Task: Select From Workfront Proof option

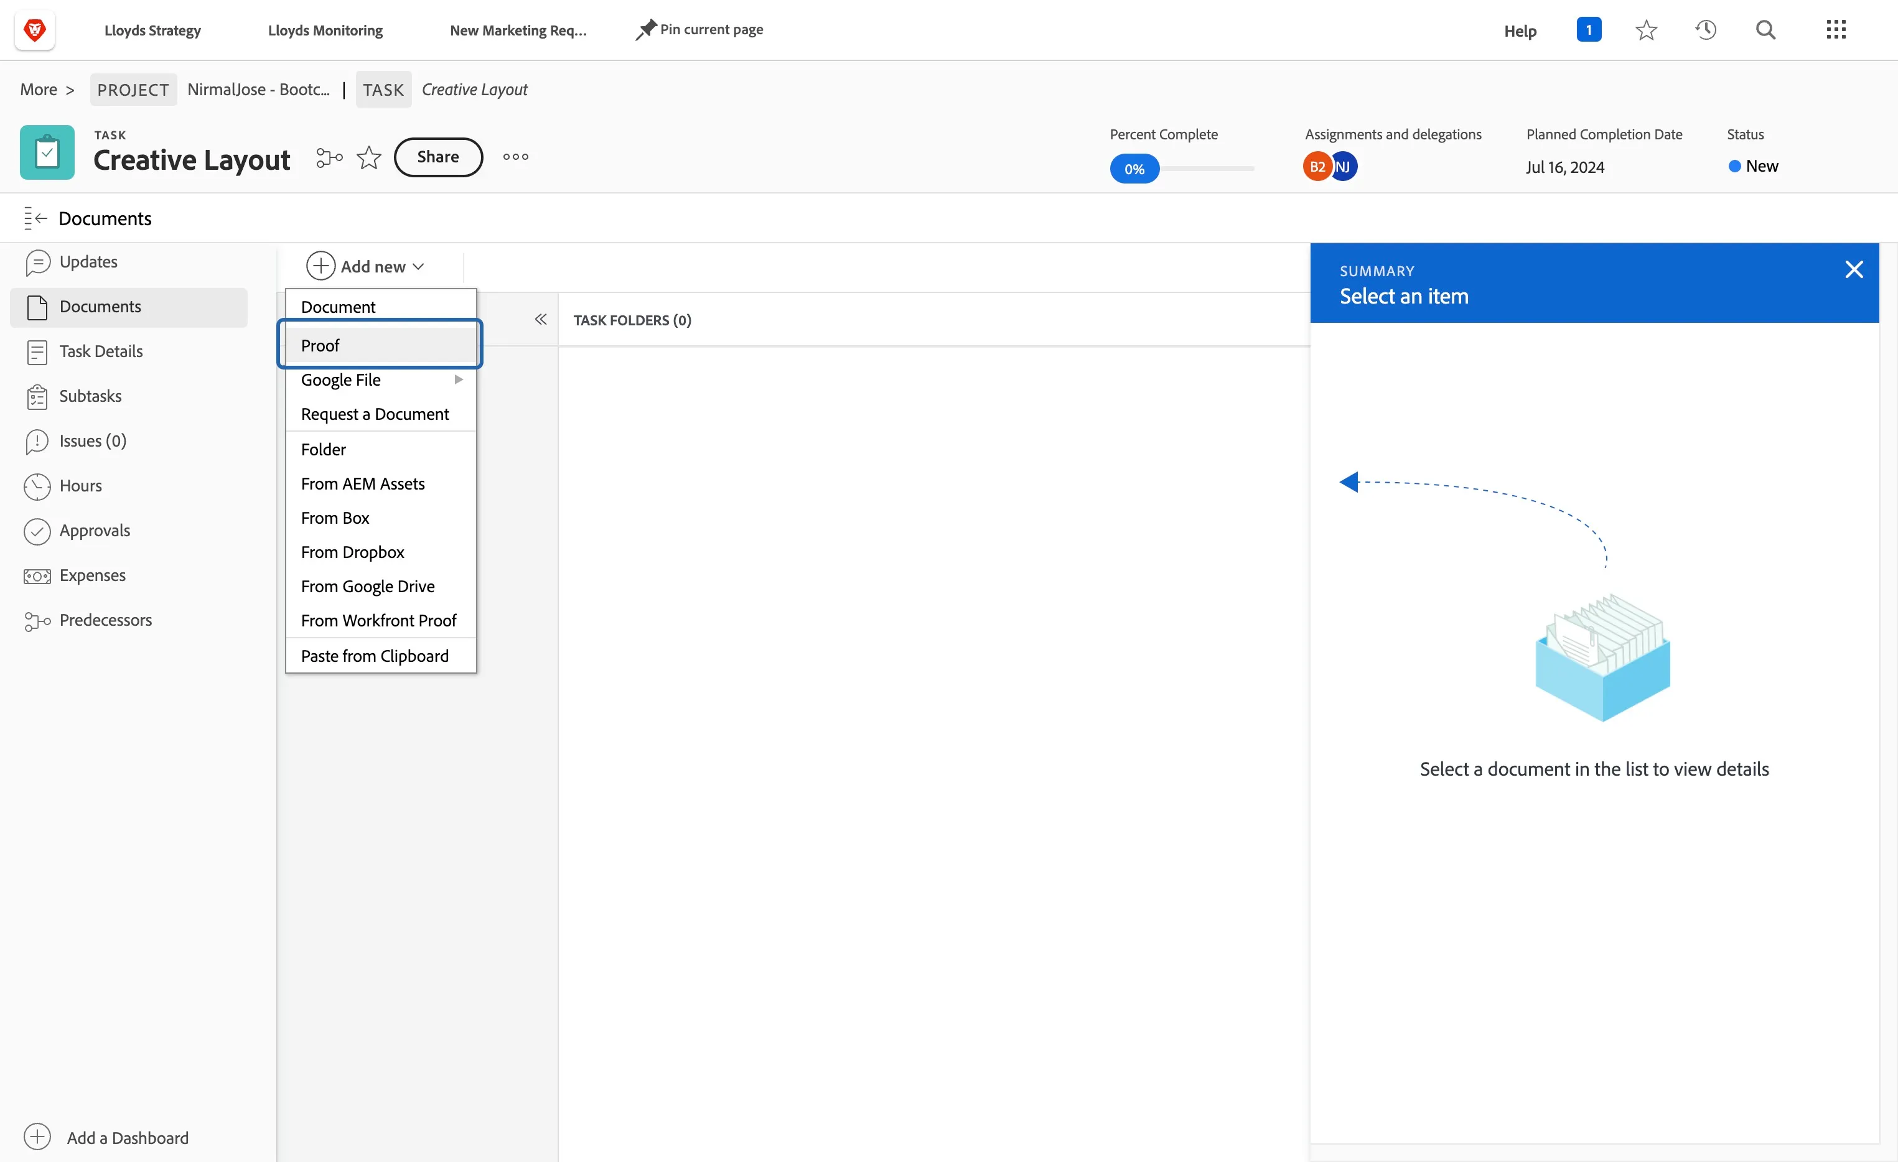Action: tap(381, 621)
